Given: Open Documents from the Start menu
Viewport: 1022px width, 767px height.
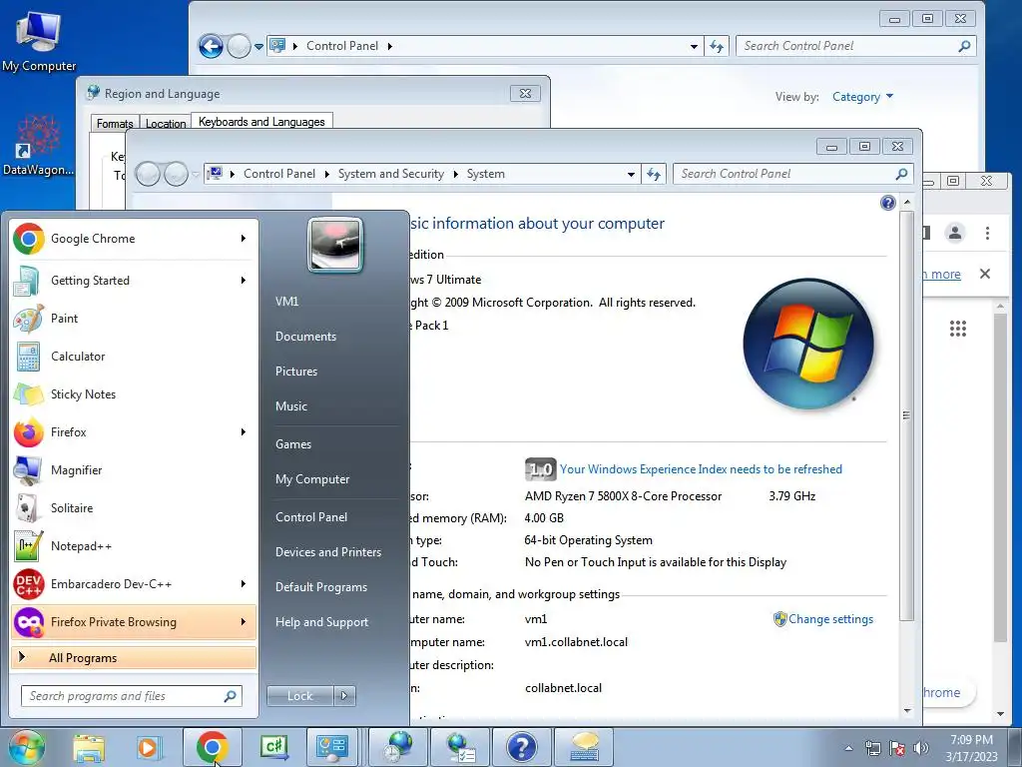Looking at the screenshot, I should pos(305,337).
